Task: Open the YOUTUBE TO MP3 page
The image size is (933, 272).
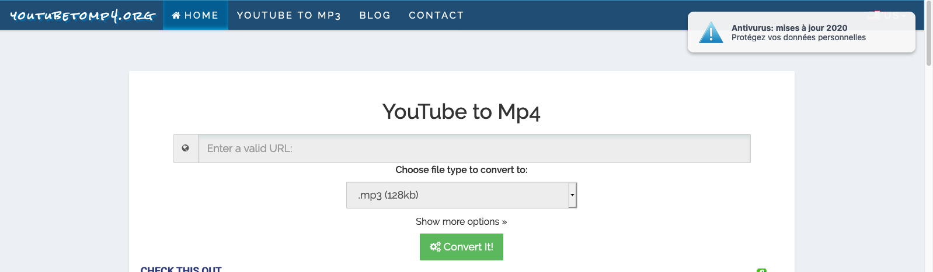Action: (x=288, y=16)
